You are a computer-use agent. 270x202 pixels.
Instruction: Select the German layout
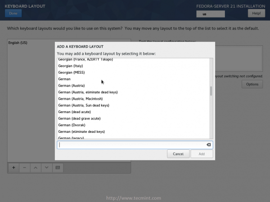(x=64, y=79)
